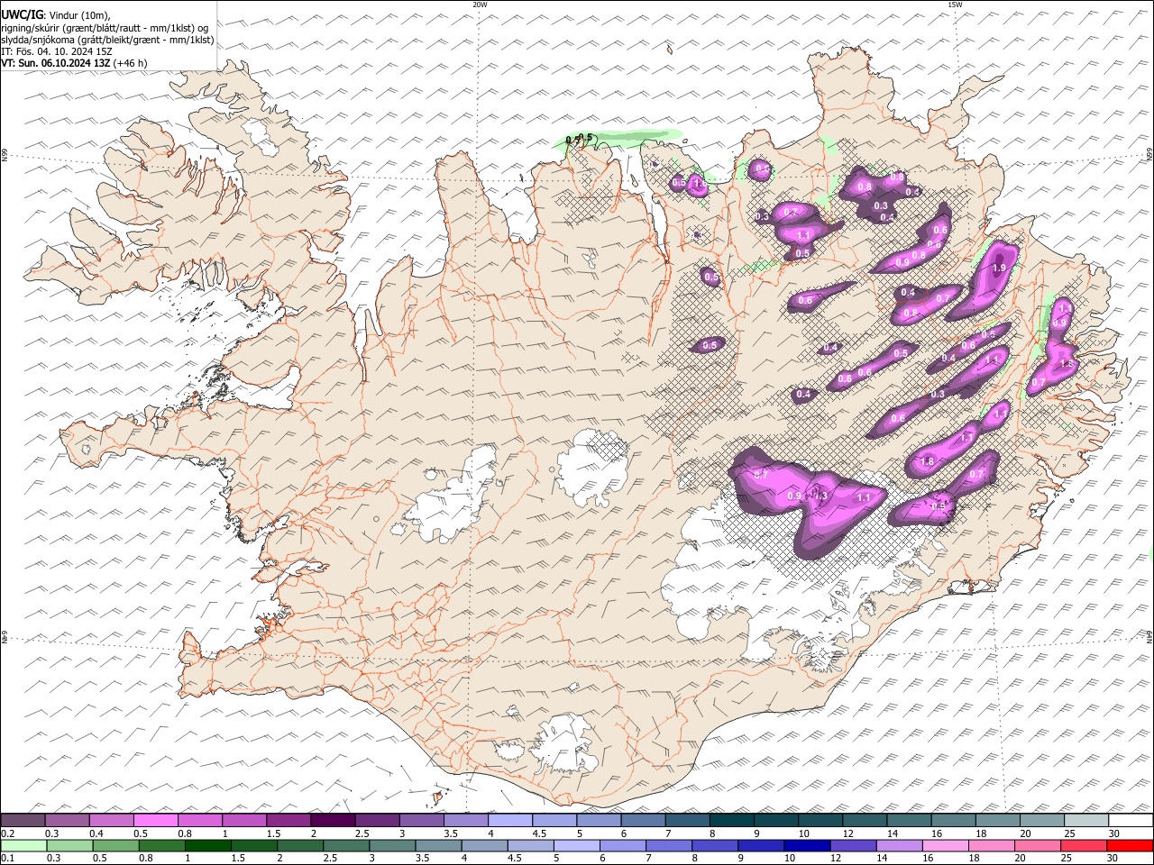Select the dark green bottom-row swatch above label 1
The width and height of the screenshot is (1154, 865).
208,846
